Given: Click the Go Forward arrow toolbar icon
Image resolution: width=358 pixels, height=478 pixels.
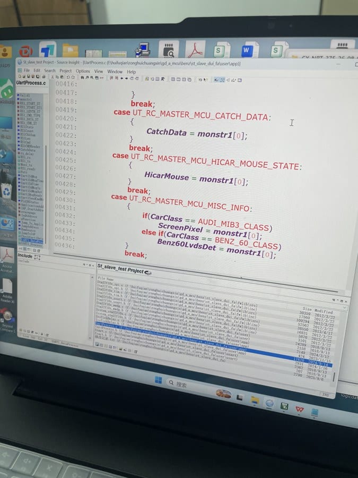Looking at the screenshot, I should [x=127, y=79].
